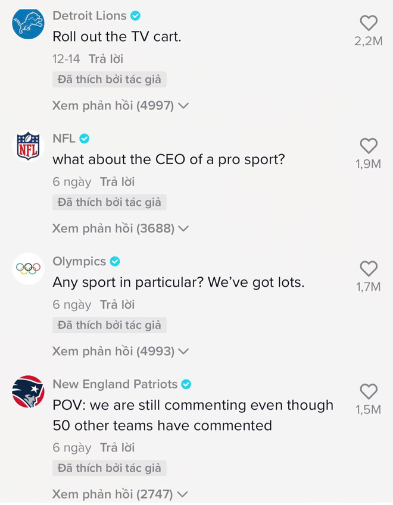Open Olympics username link

(x=79, y=262)
